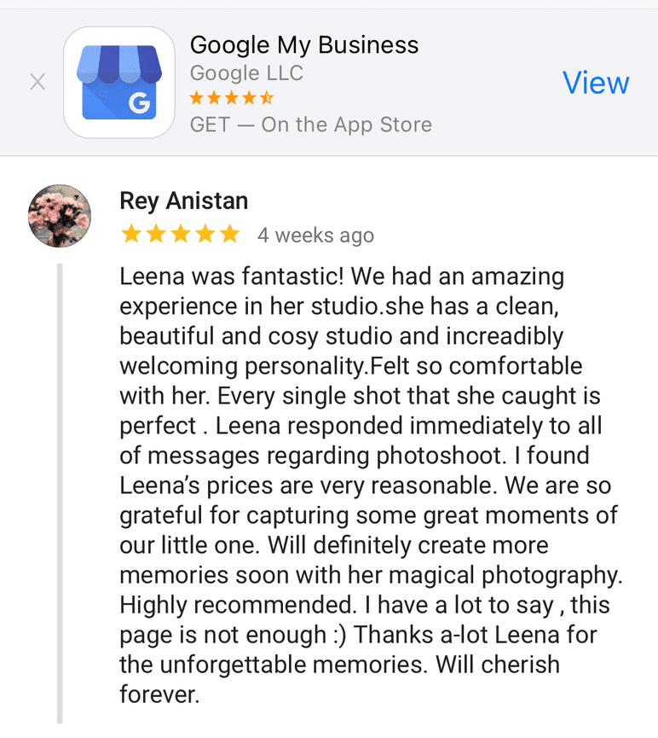658x738 pixels.
Task: Click the final word 'forever.' in review
Action: tap(159, 694)
